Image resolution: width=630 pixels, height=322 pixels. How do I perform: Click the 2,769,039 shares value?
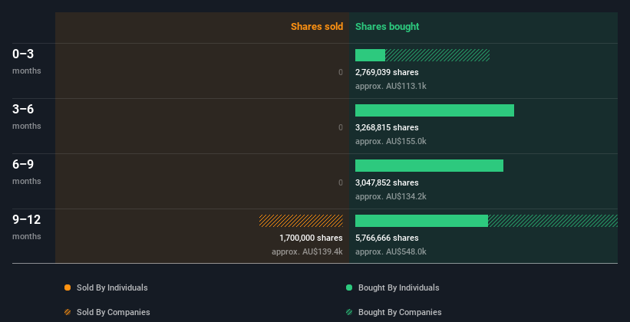[x=387, y=72]
